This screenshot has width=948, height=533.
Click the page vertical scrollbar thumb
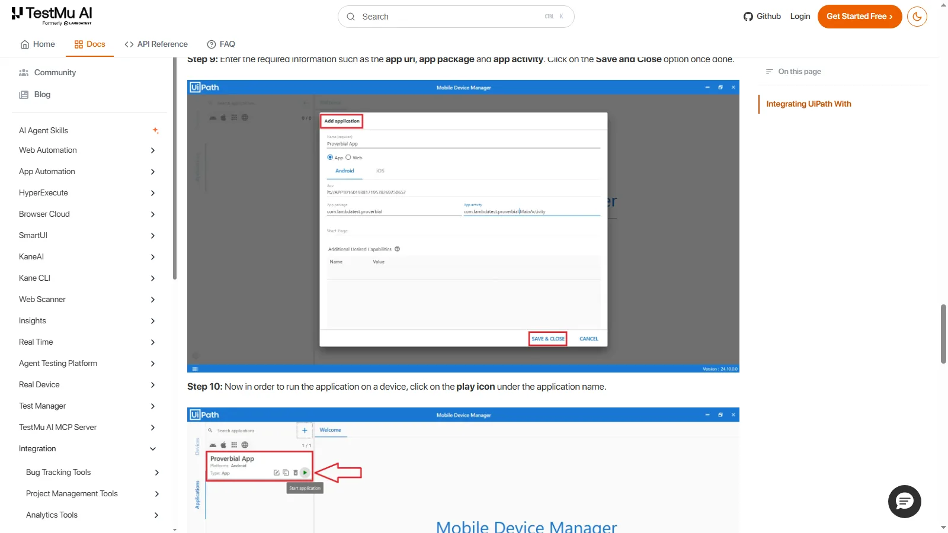(x=943, y=334)
